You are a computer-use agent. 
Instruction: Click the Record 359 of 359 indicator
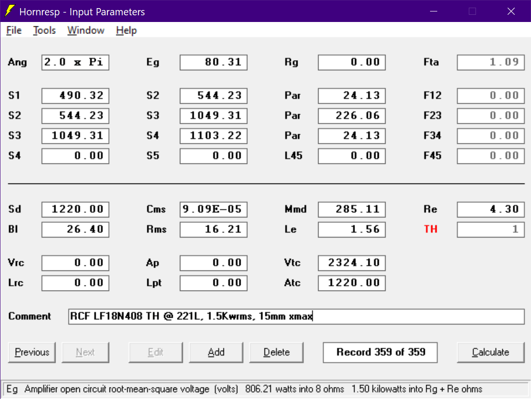[380, 352]
